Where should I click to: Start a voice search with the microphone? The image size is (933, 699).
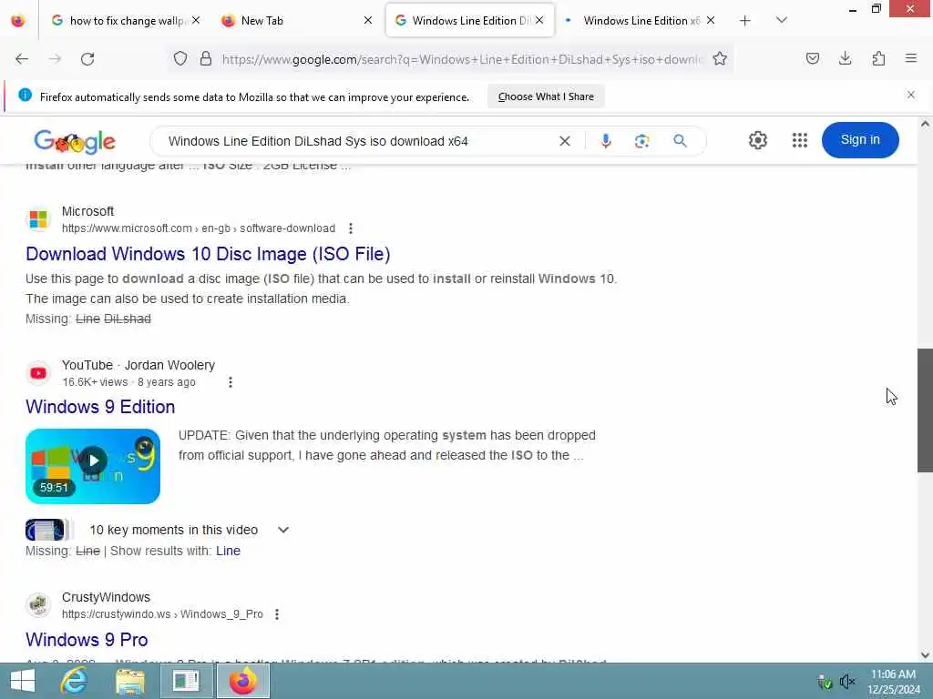pyautogui.click(x=606, y=141)
